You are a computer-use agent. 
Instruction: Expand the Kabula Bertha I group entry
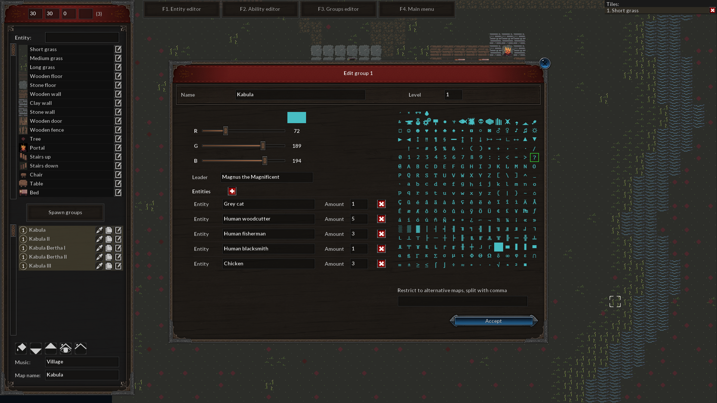23,247
